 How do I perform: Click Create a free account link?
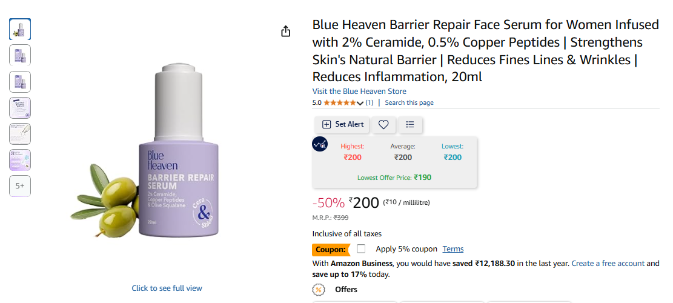pyautogui.click(x=608, y=263)
